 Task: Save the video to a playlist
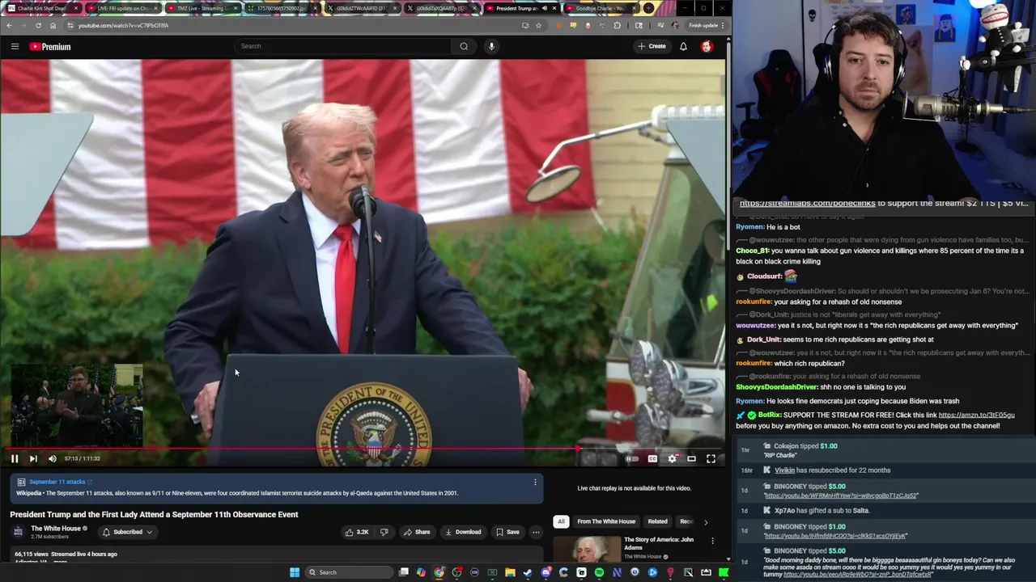pyautogui.click(x=507, y=532)
